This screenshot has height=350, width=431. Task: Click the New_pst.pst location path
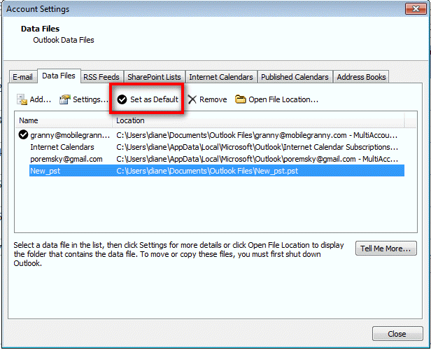tap(207, 171)
